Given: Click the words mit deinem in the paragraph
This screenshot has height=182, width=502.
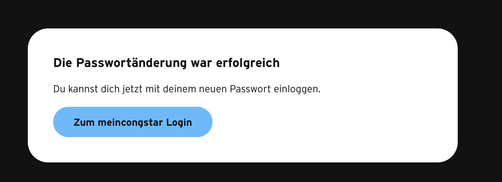Looking at the screenshot, I should click(171, 89).
